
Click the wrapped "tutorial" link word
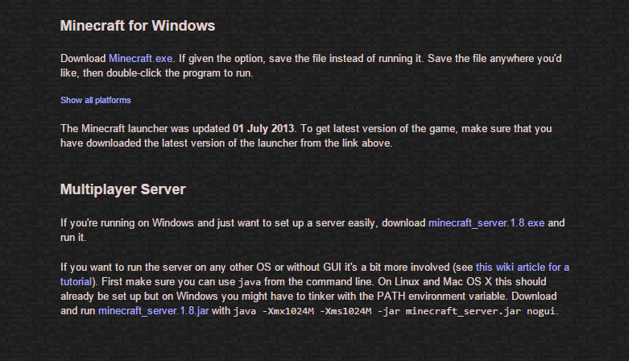[x=77, y=281]
